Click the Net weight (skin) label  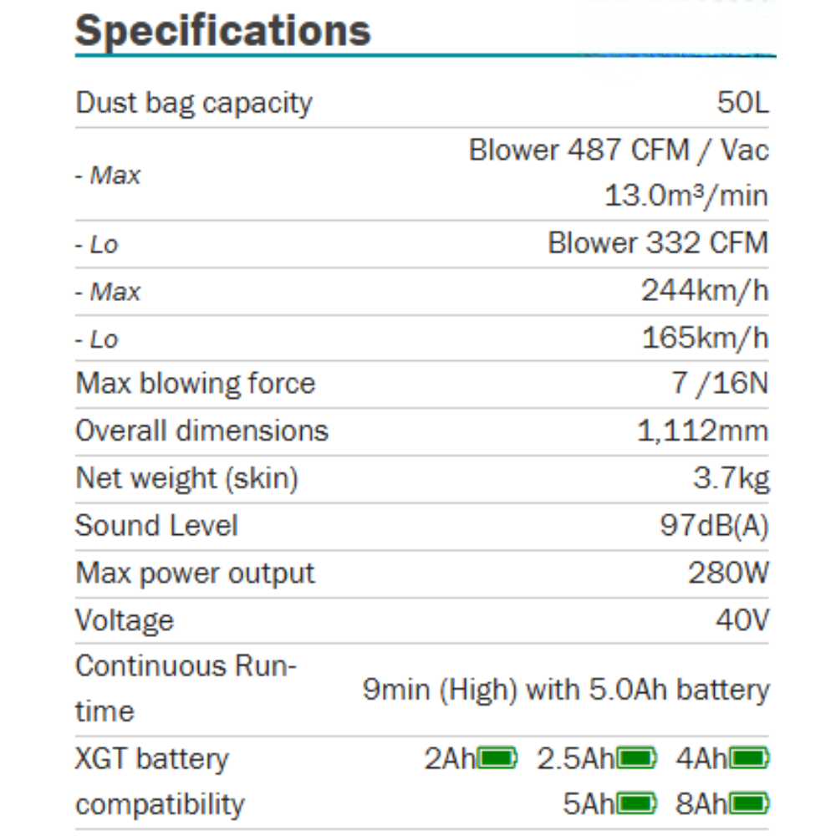tap(186, 479)
